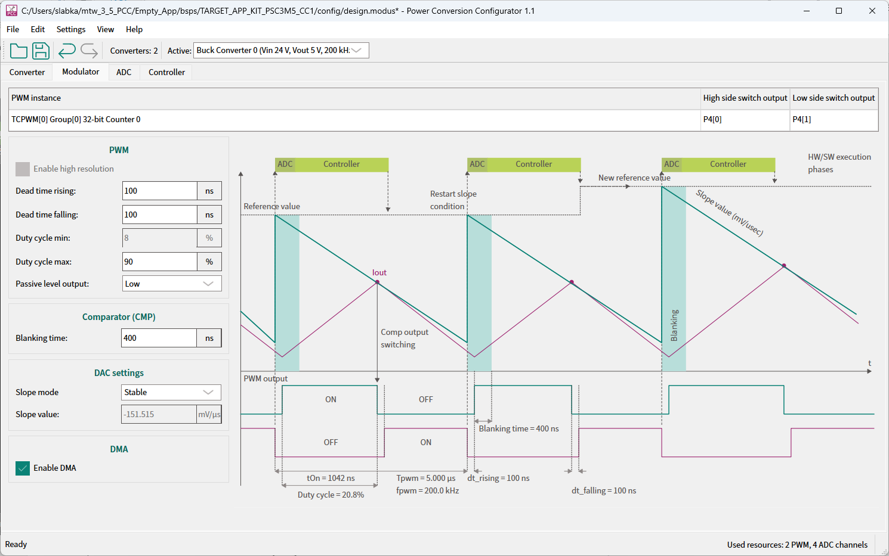The image size is (889, 556).
Task: Switch to the Controller tab
Action: (166, 72)
